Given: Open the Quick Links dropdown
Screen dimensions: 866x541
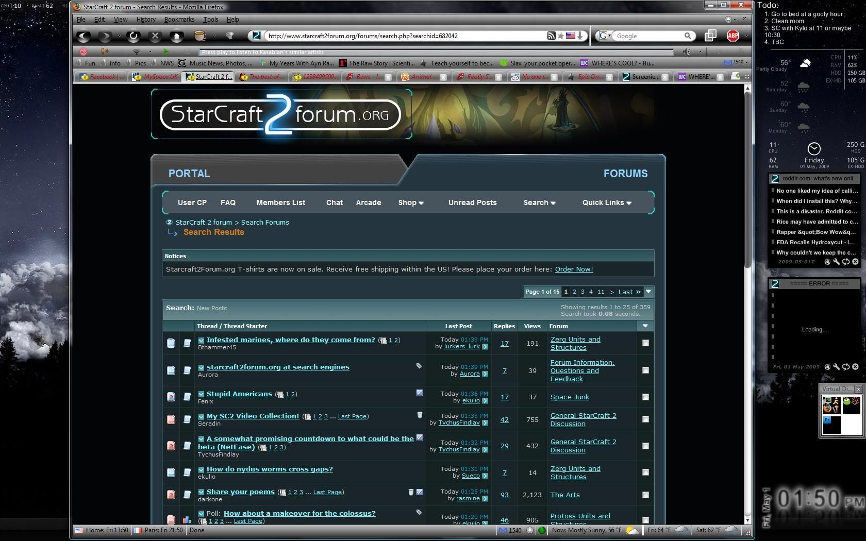Looking at the screenshot, I should click(607, 202).
